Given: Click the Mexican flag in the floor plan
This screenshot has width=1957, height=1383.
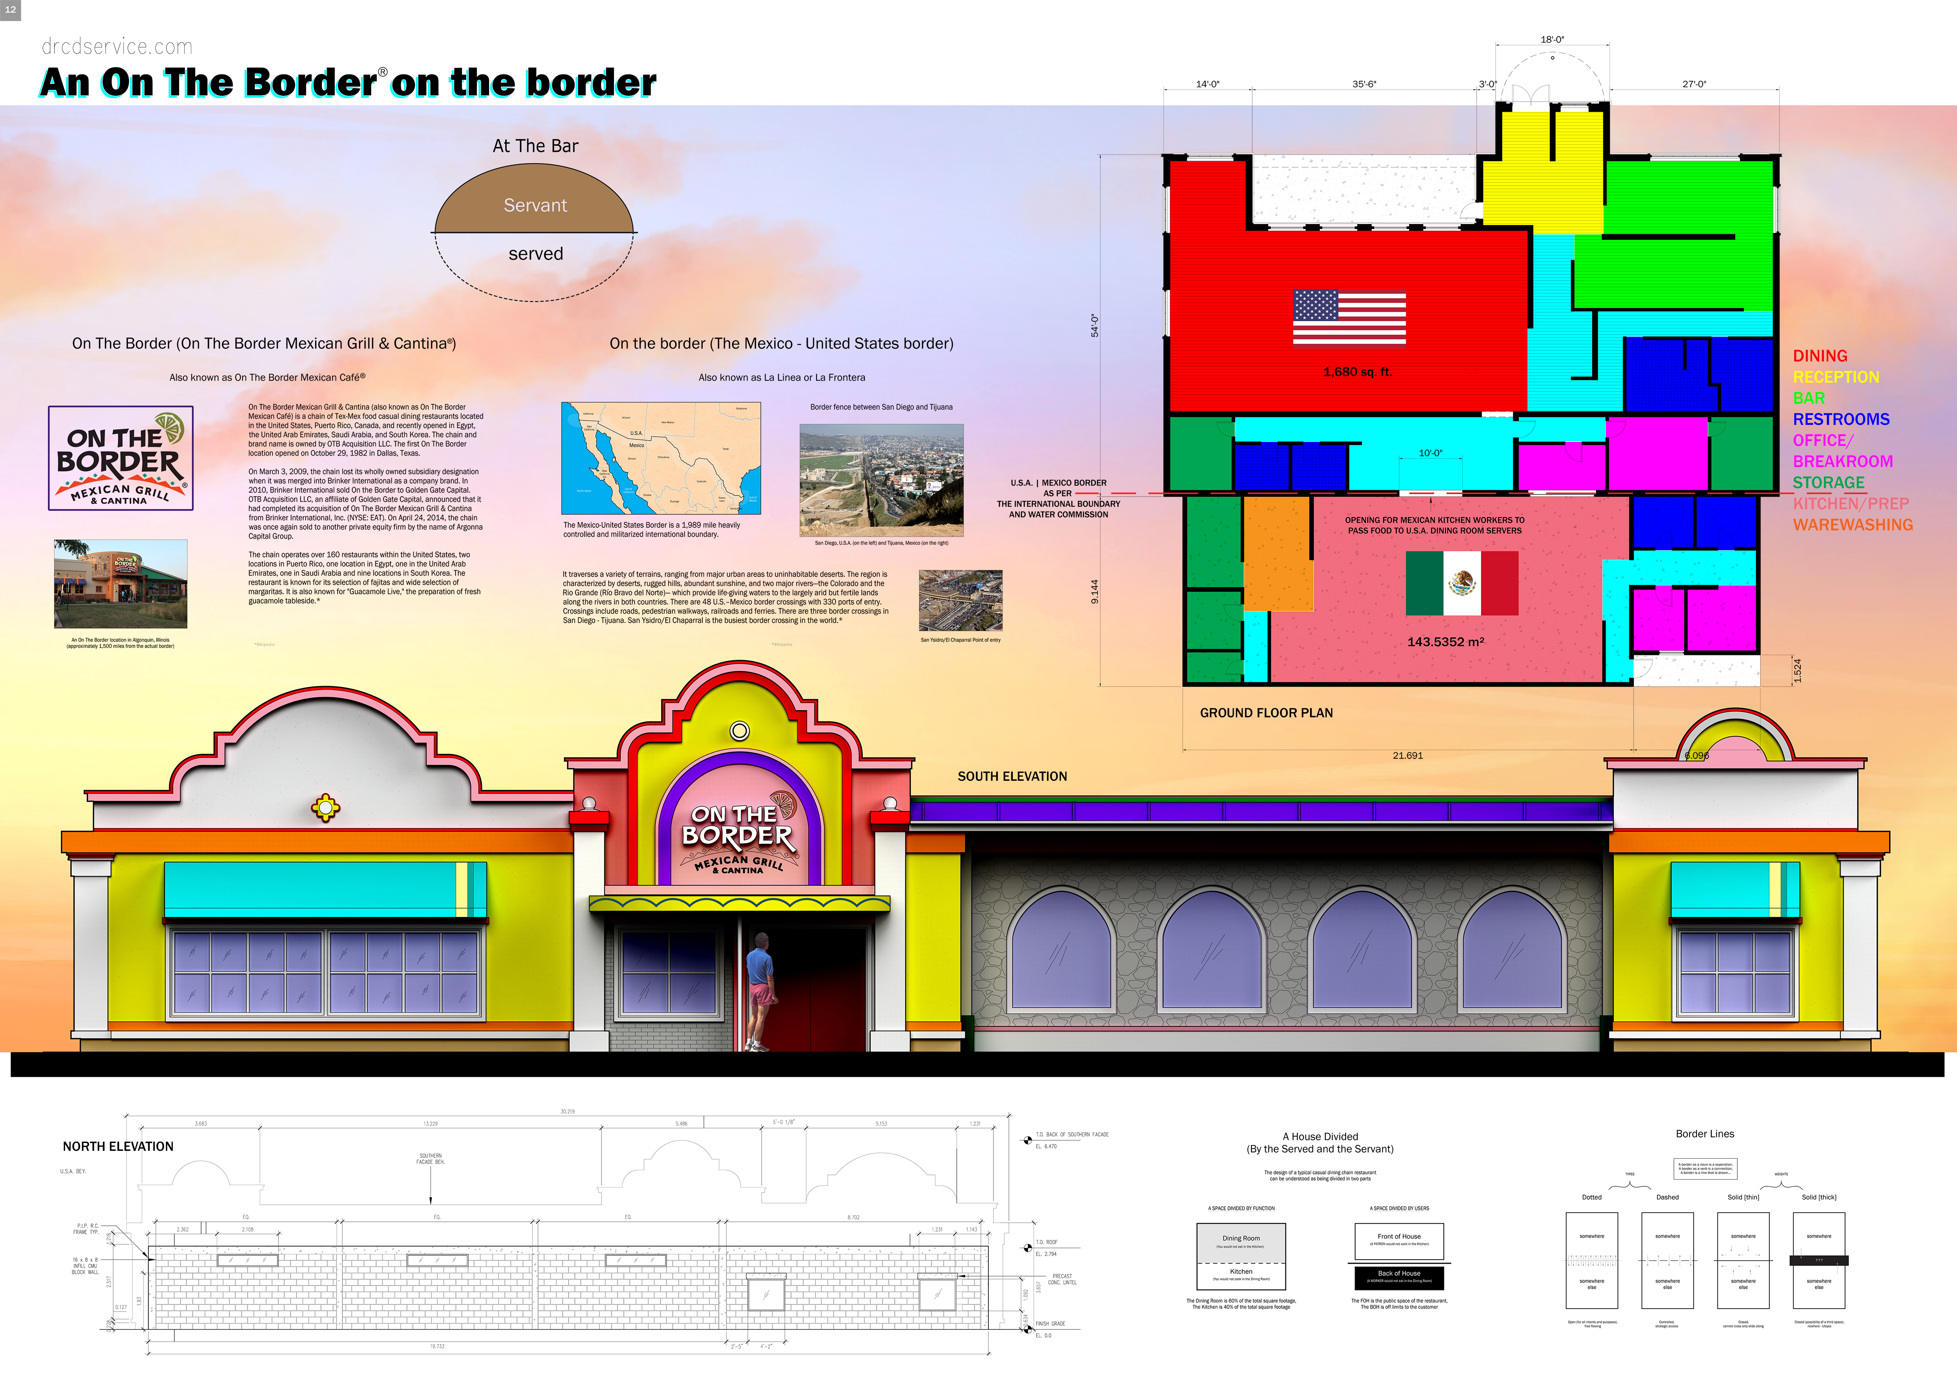Looking at the screenshot, I should (x=1462, y=583).
